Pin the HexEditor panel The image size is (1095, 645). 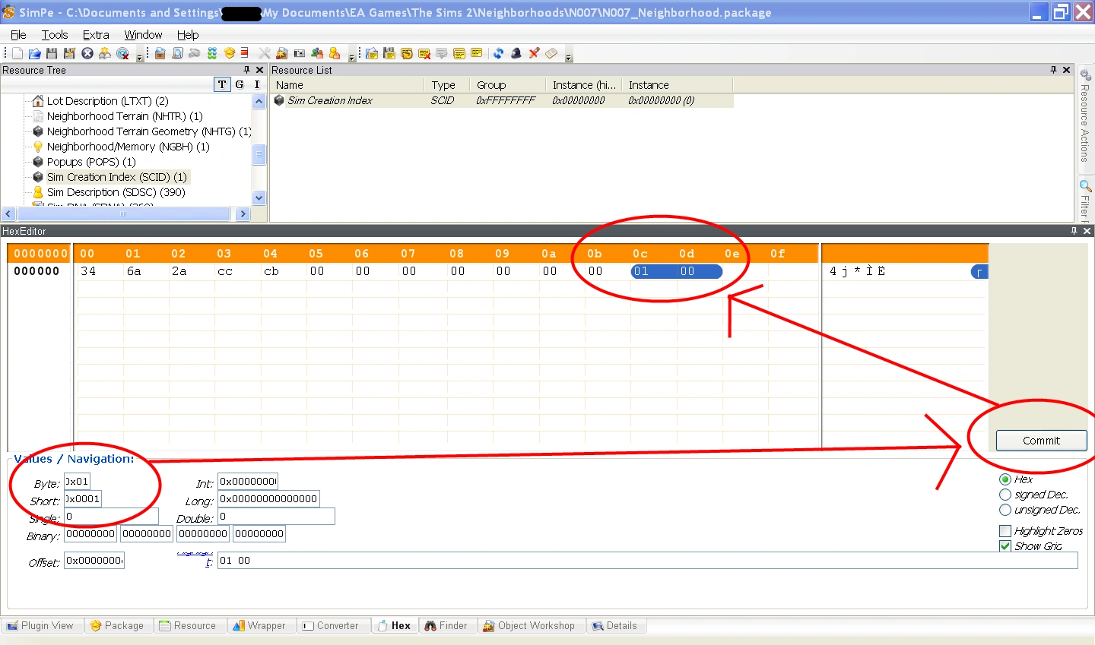click(x=1074, y=231)
